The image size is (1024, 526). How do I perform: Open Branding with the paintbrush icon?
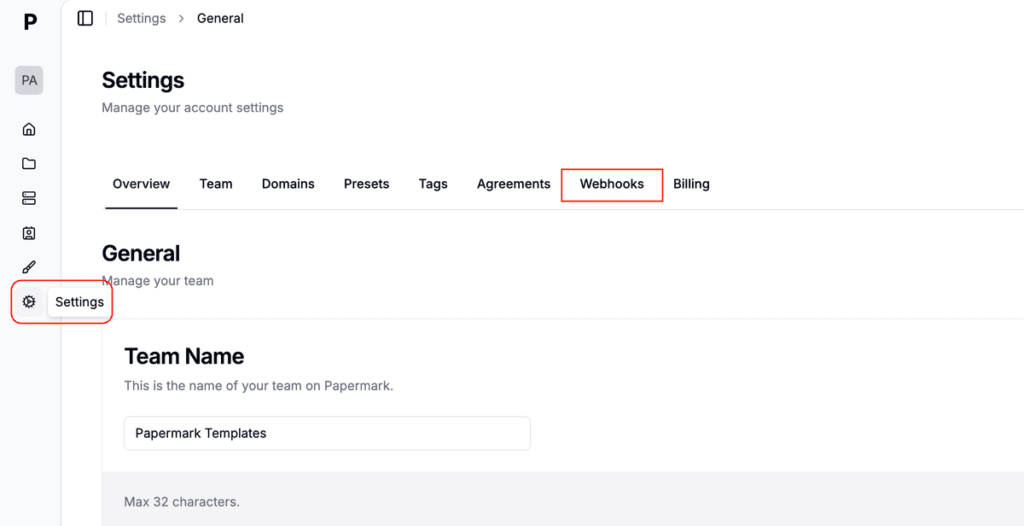(x=29, y=266)
